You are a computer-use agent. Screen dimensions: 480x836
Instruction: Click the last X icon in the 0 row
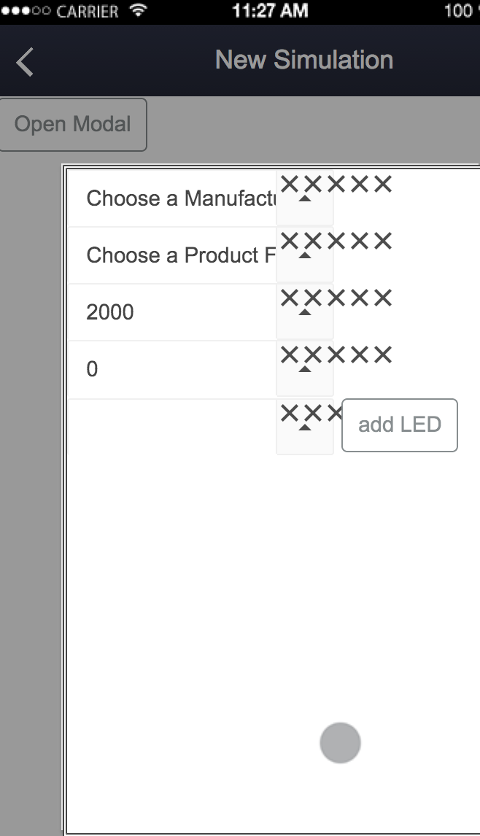(383, 355)
